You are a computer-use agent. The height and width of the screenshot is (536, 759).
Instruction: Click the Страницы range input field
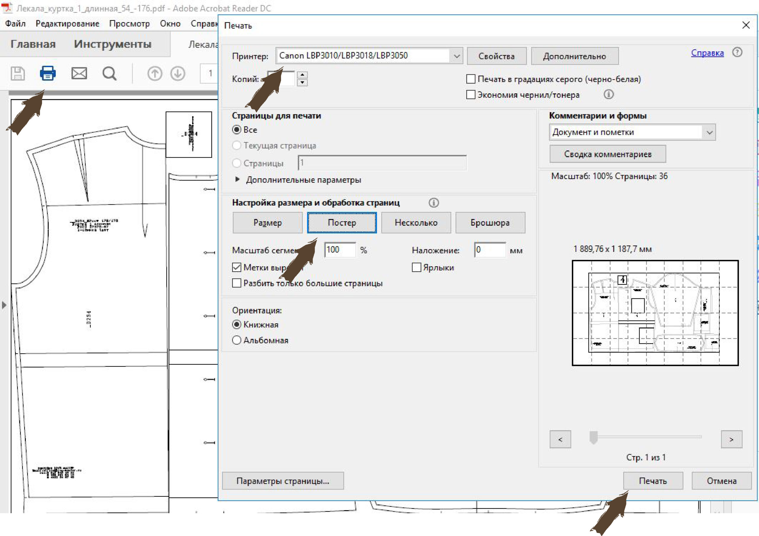(382, 163)
